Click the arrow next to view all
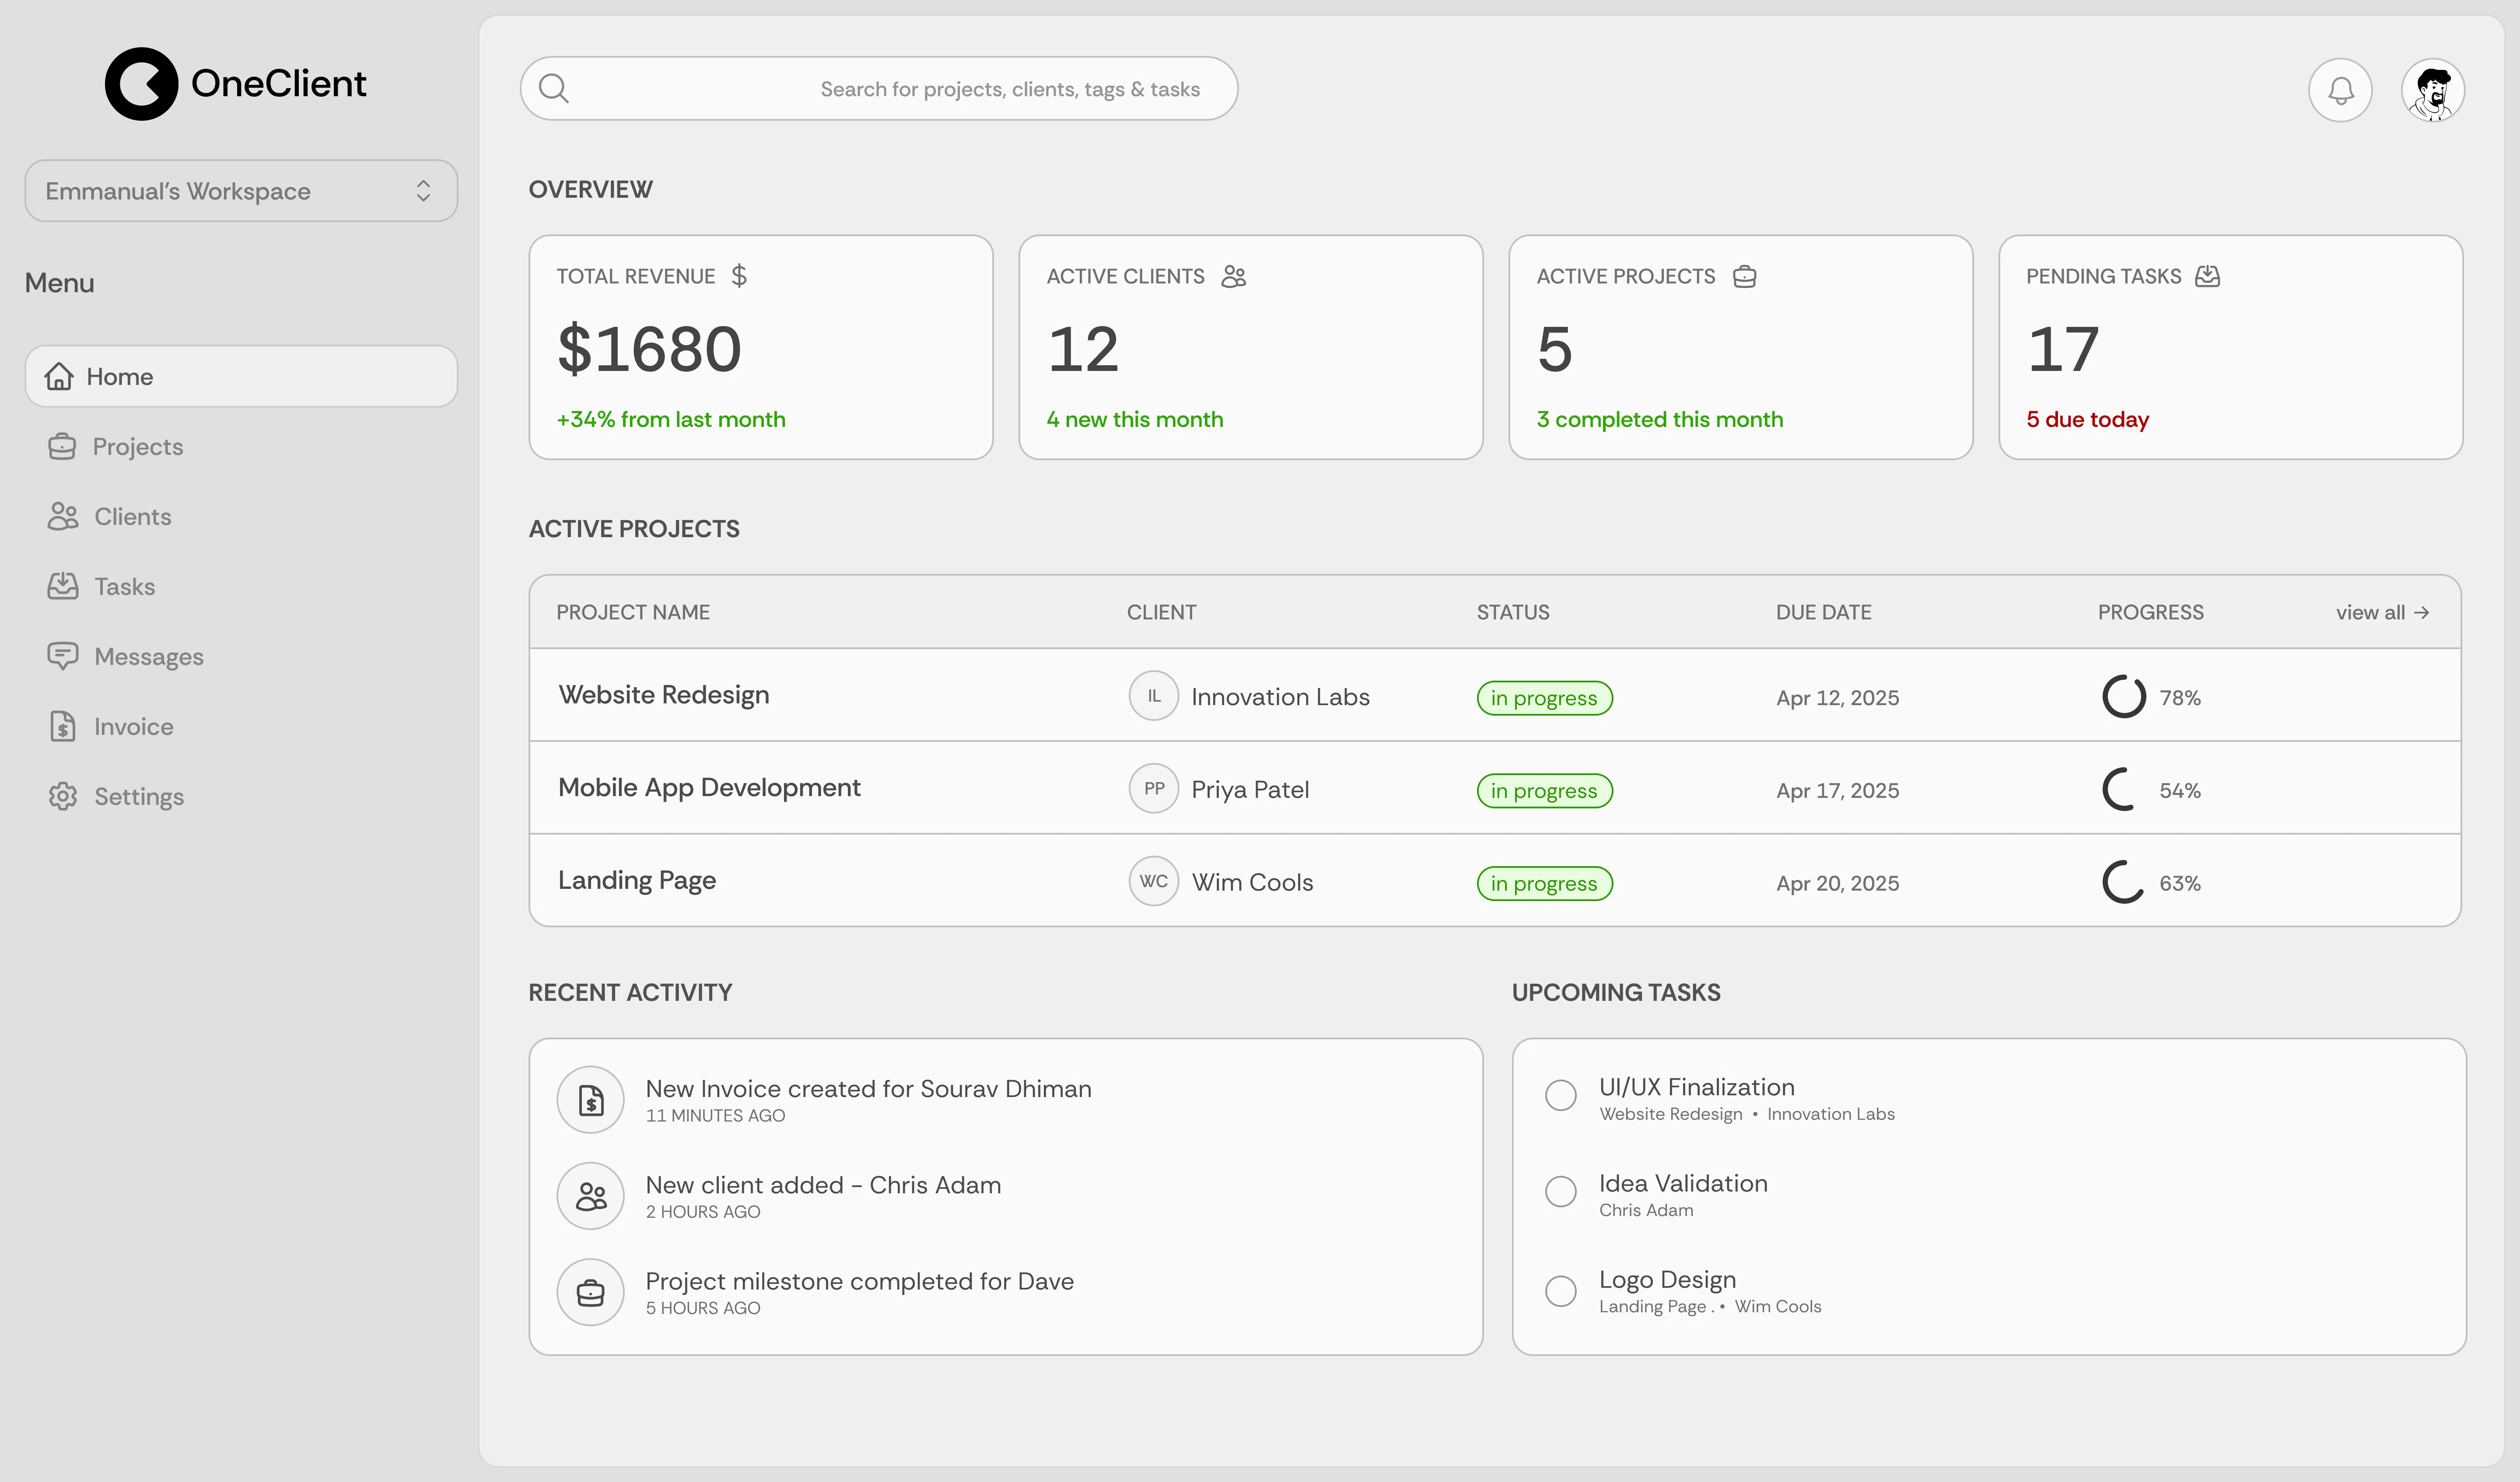 [x=2421, y=613]
